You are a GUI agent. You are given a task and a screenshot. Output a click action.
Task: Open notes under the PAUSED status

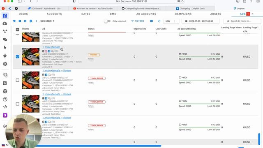coord(91,59)
